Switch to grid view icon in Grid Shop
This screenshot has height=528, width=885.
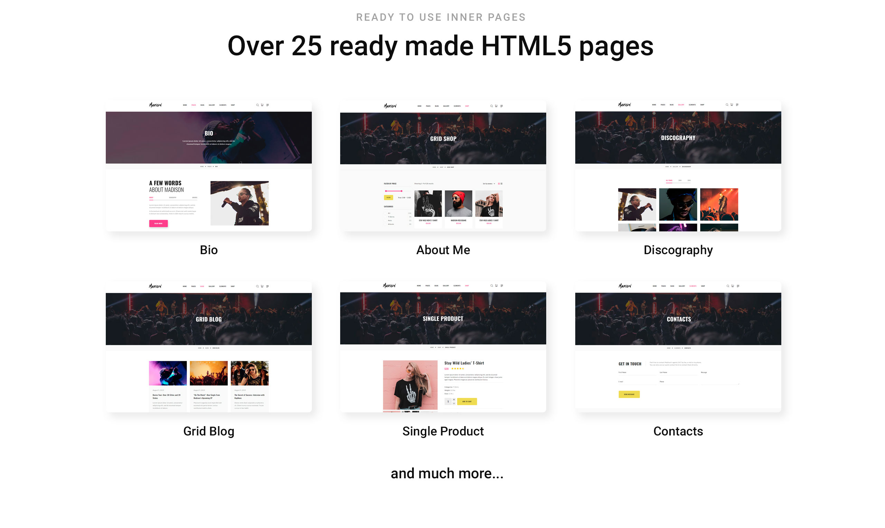[500, 184]
